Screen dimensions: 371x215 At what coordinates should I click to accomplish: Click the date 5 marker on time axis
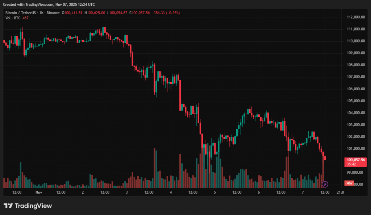coord(215,192)
